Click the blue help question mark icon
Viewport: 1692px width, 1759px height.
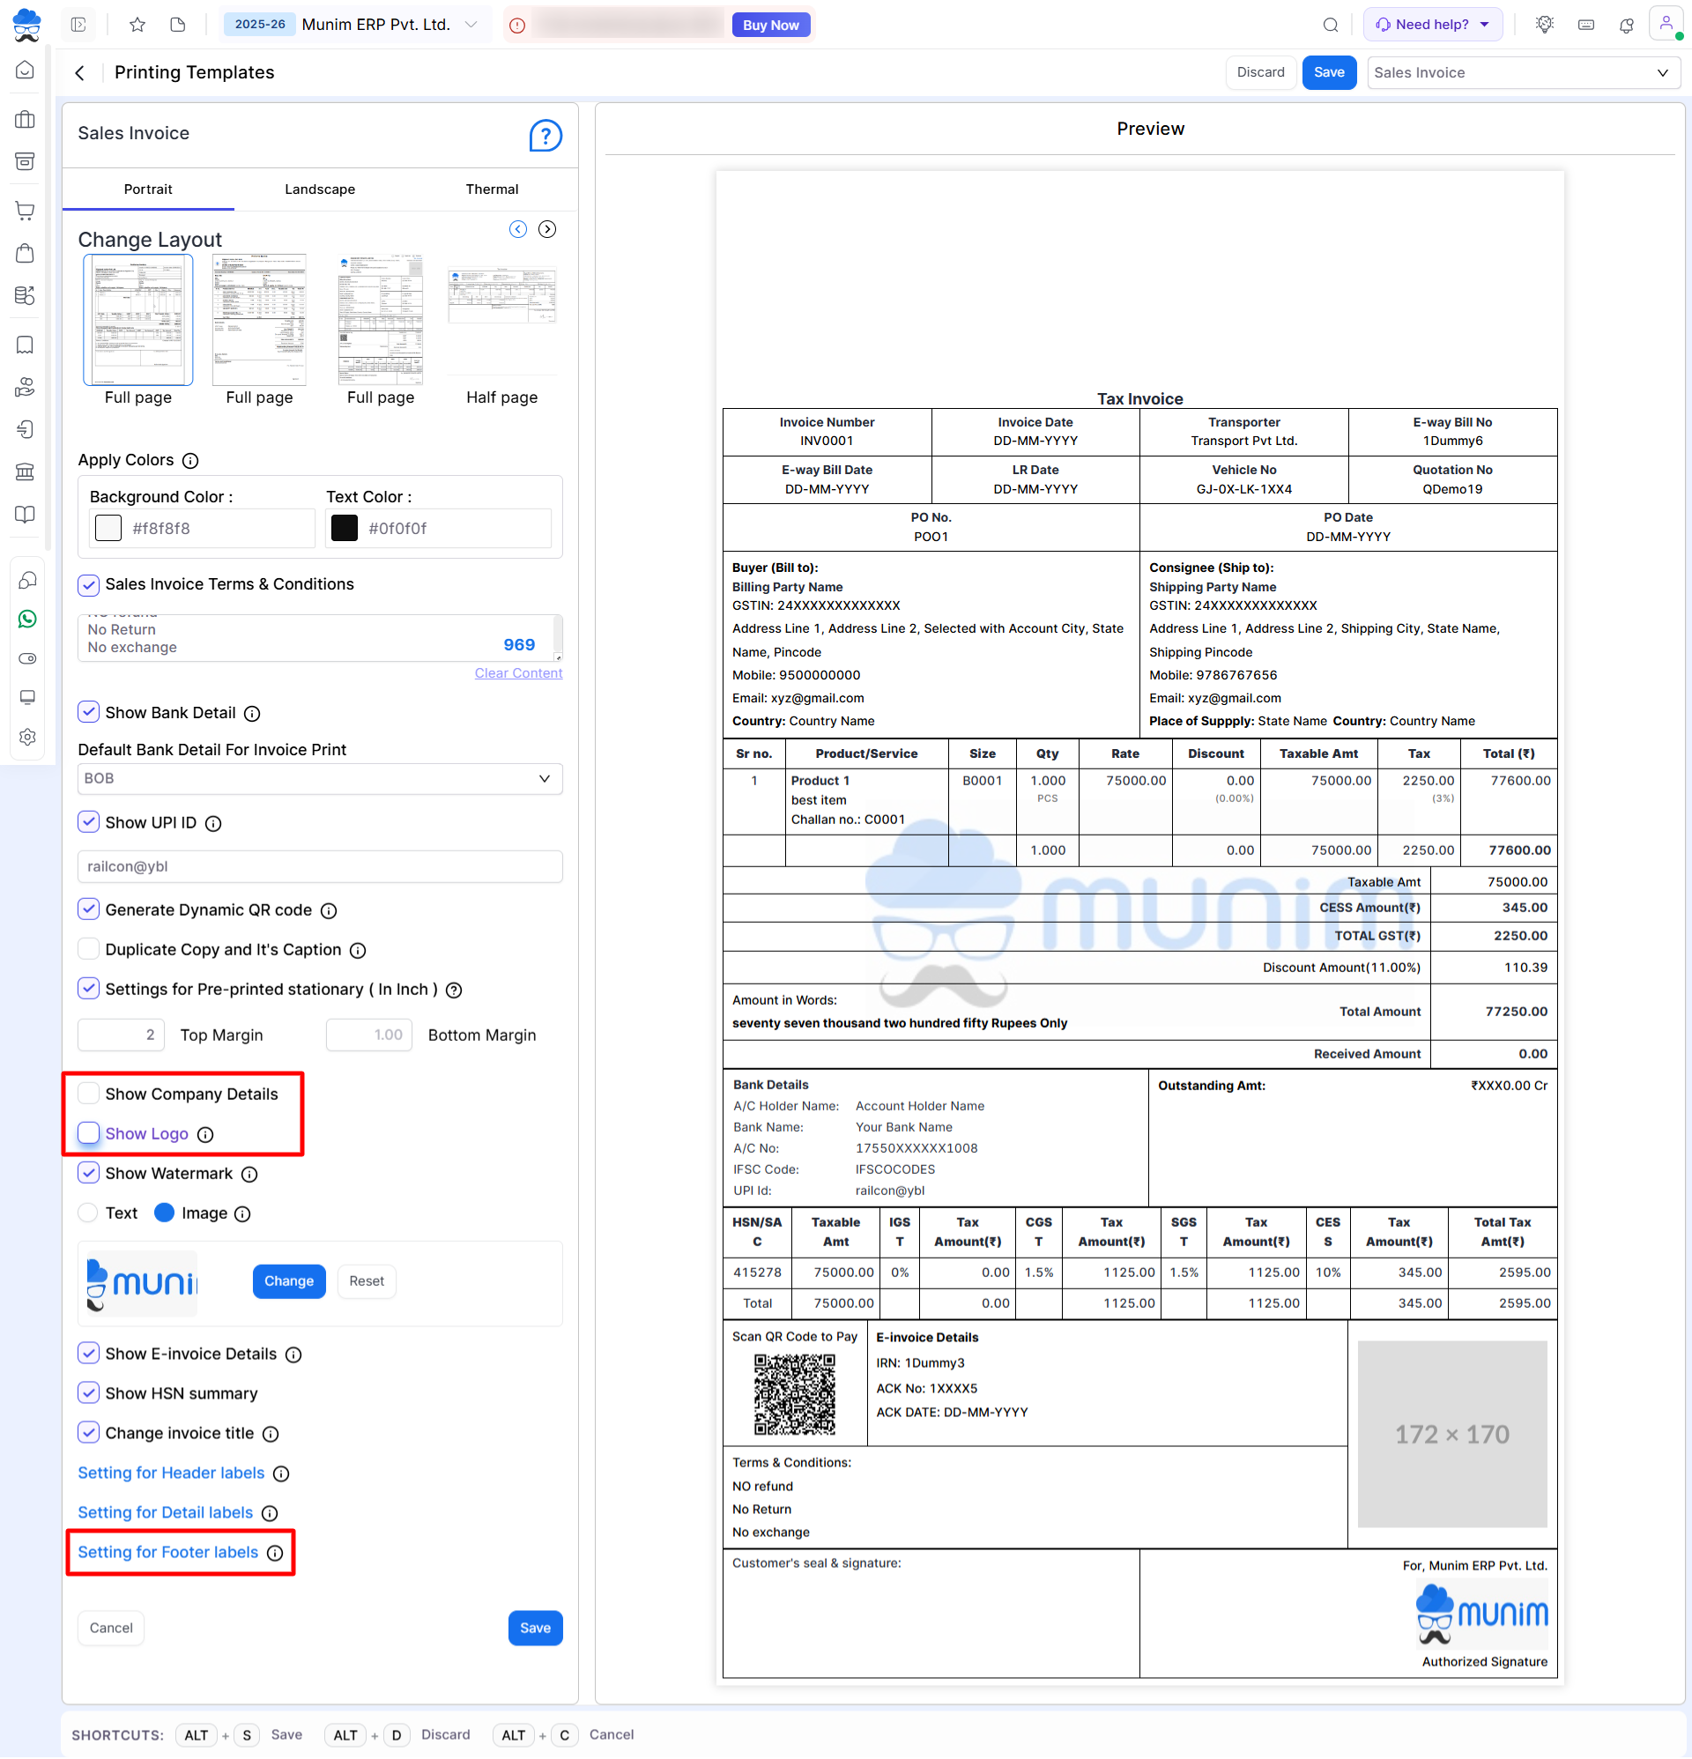point(545,136)
